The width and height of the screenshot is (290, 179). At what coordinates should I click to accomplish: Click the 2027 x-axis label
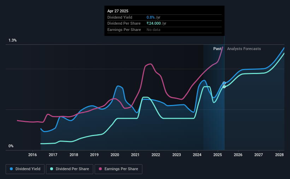259,155
